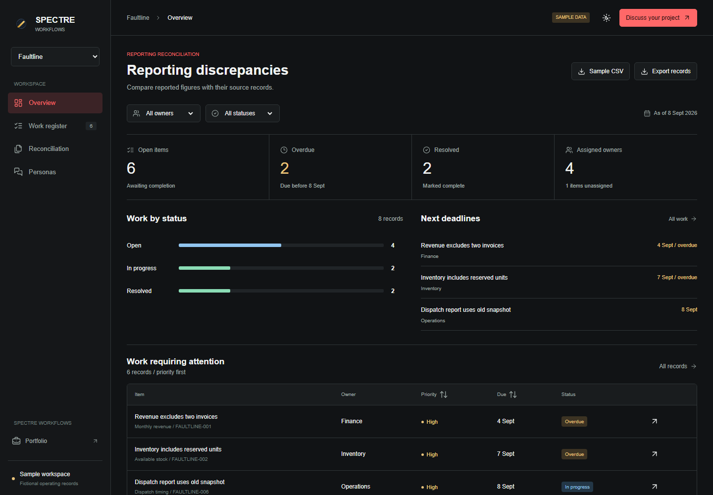Click the Open items list icon
This screenshot has width=713, height=495.
(130, 150)
